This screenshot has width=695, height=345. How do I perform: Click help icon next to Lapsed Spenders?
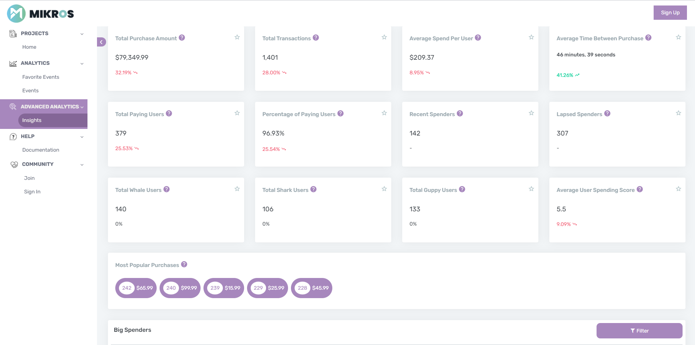click(607, 114)
